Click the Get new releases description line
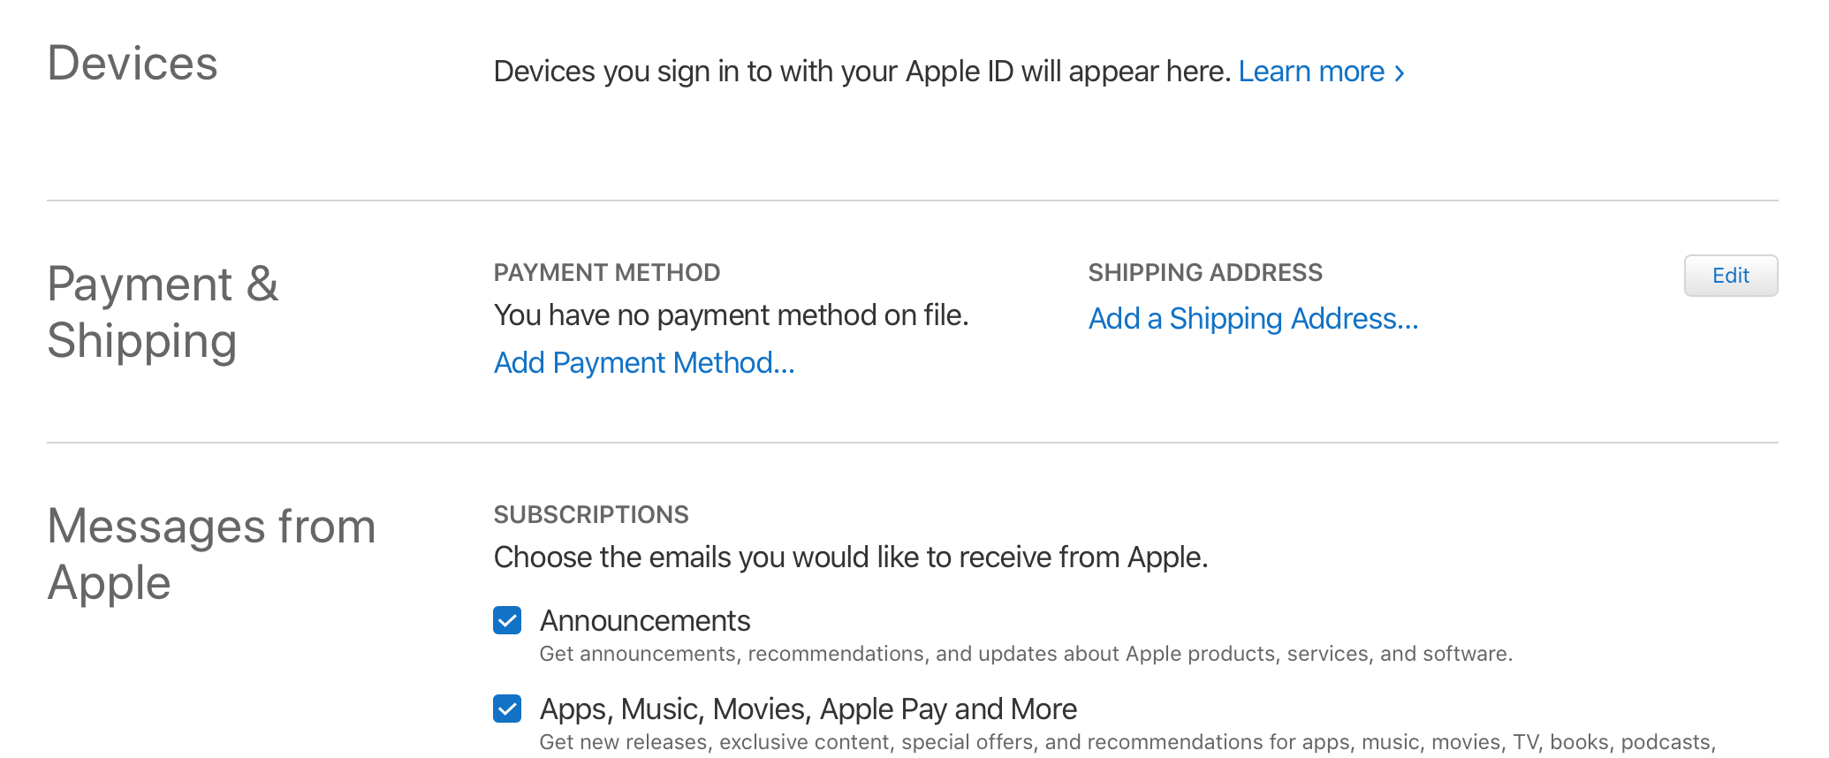This screenshot has width=1829, height=758. click(x=1127, y=742)
